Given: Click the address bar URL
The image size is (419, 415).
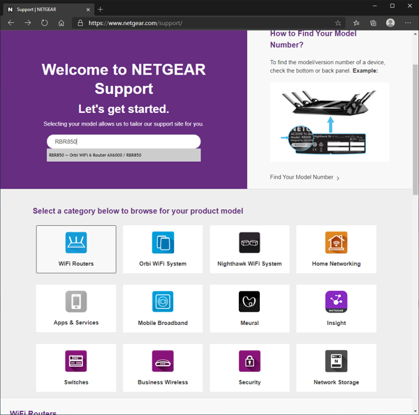Looking at the screenshot, I should click(x=135, y=23).
